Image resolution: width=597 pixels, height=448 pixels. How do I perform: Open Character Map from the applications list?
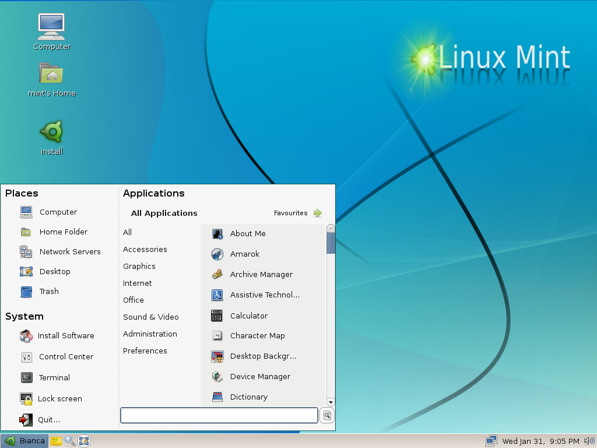tap(248, 335)
